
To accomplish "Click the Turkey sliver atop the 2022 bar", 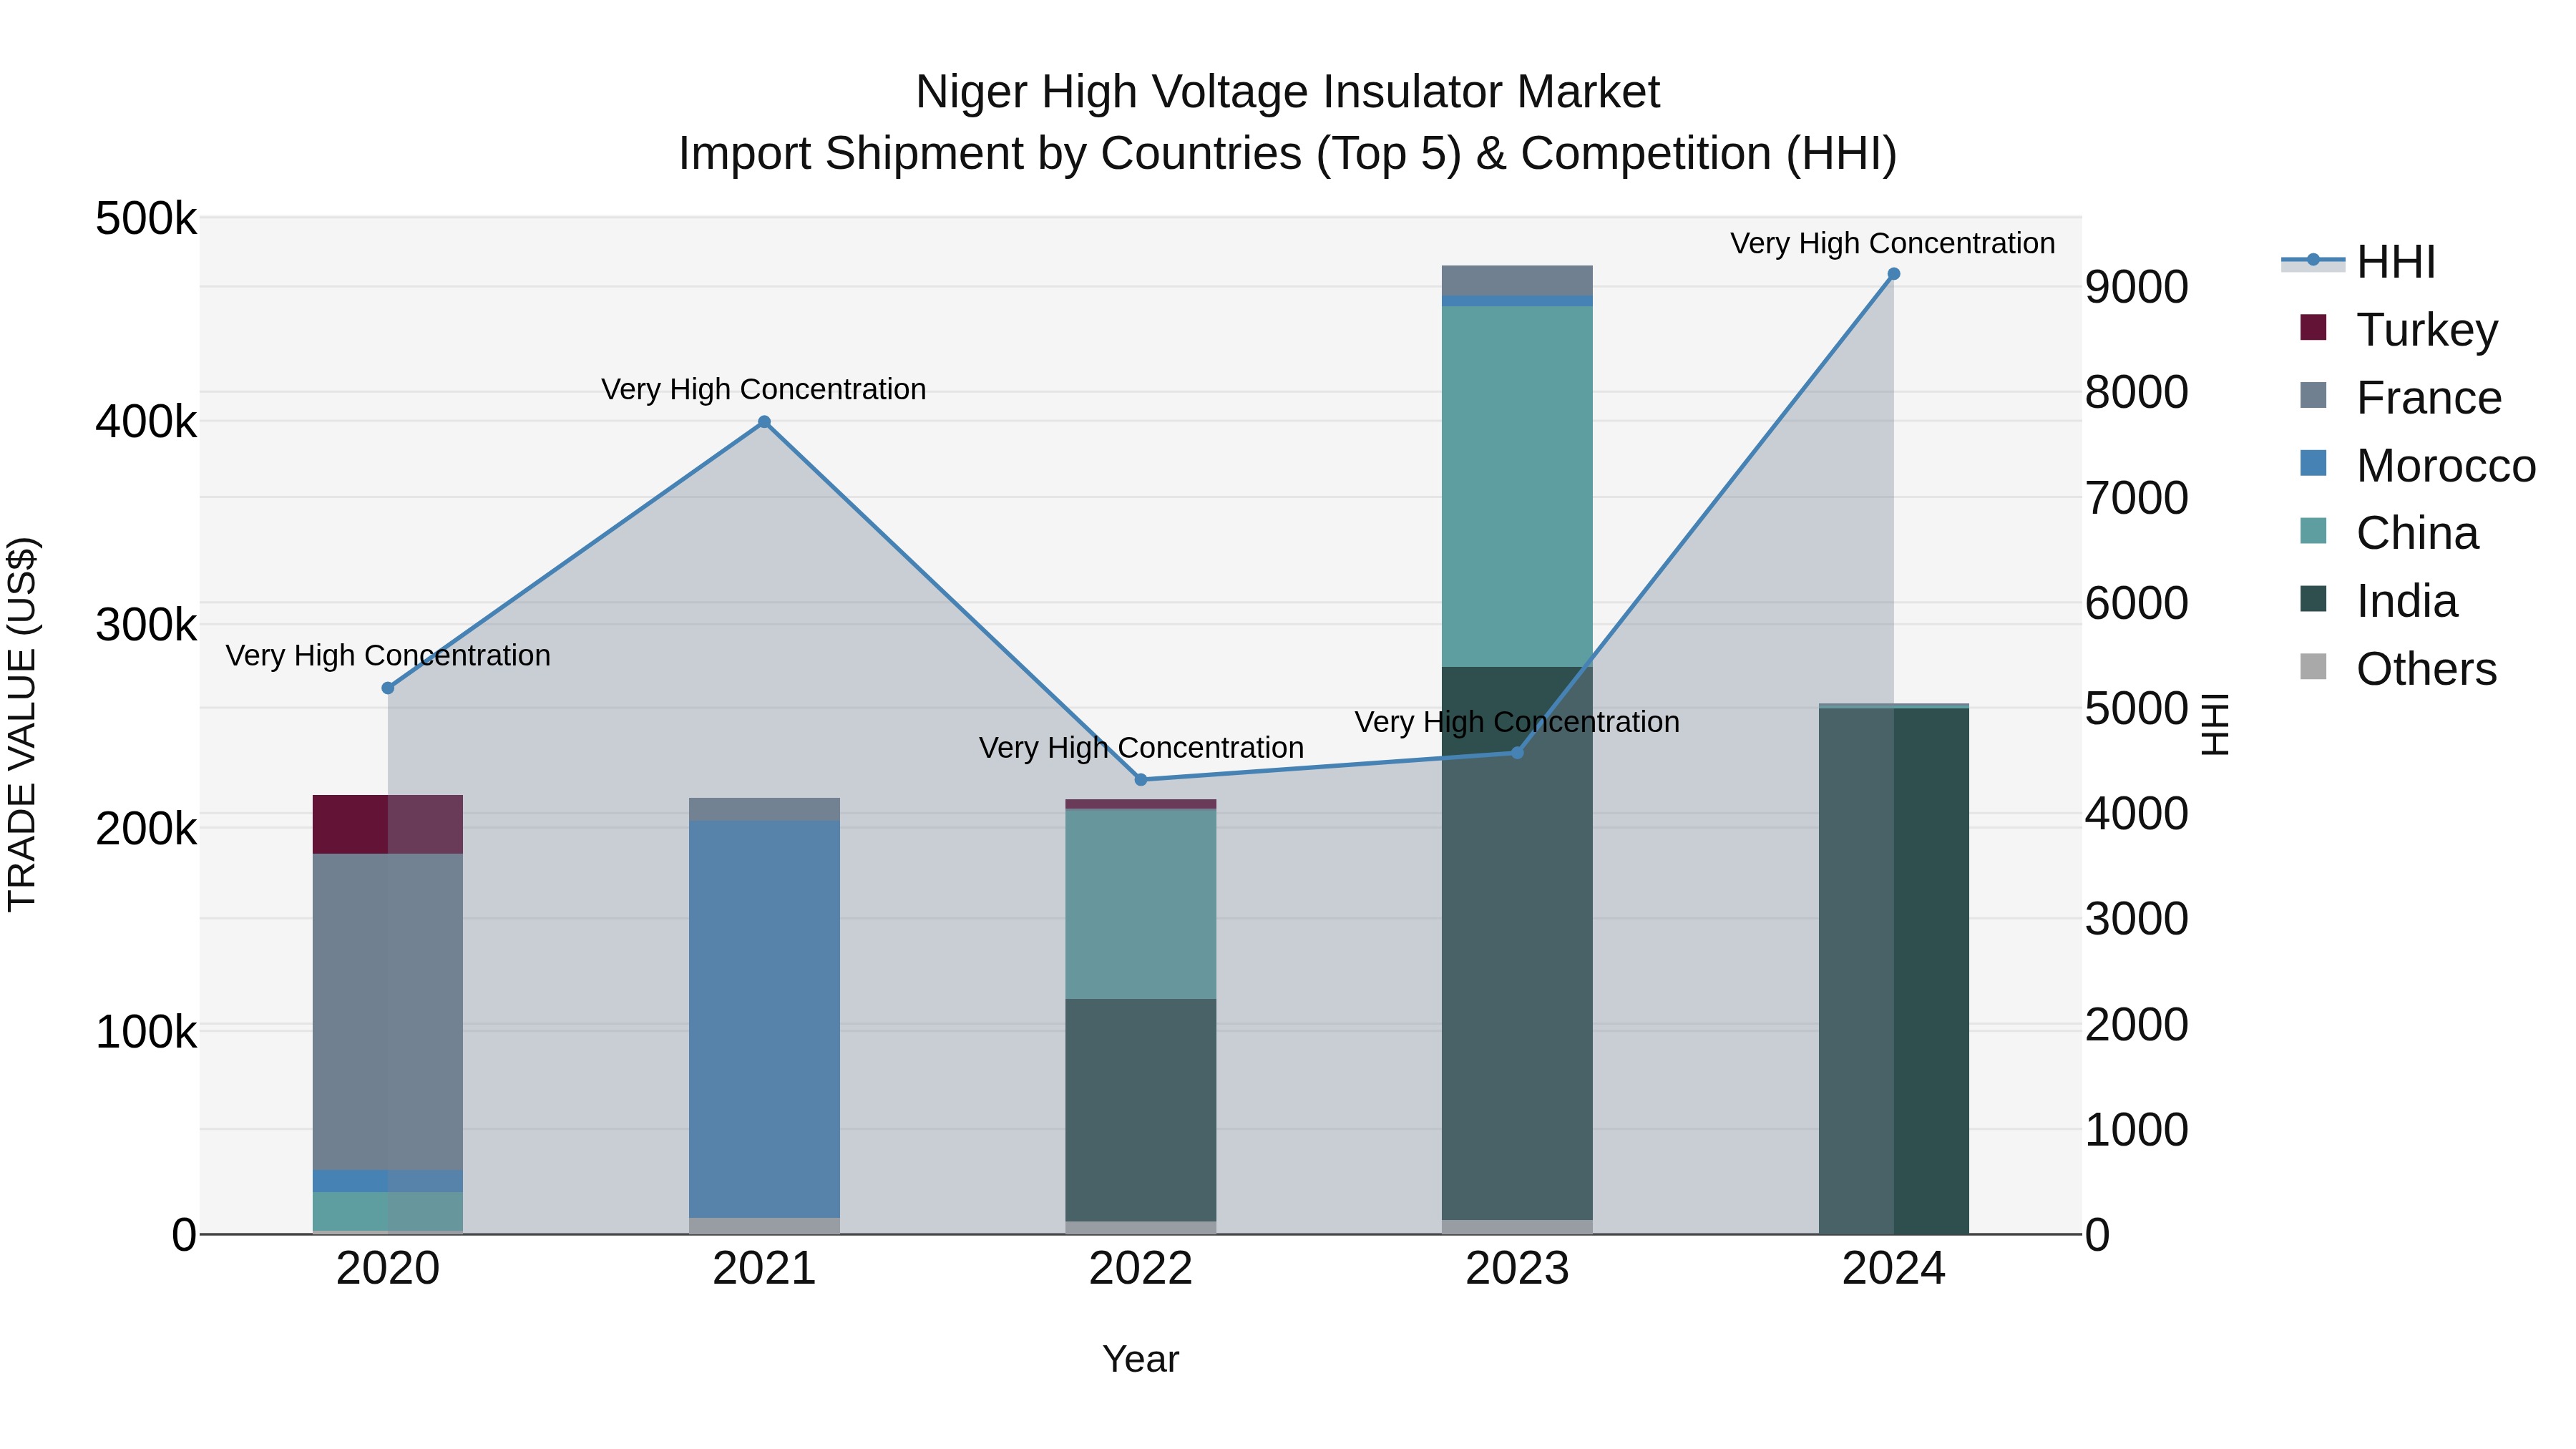I will tap(1141, 804).
